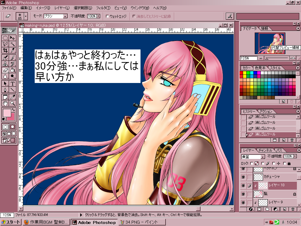
Task: Select the Blur tool
Action: coord(5,76)
